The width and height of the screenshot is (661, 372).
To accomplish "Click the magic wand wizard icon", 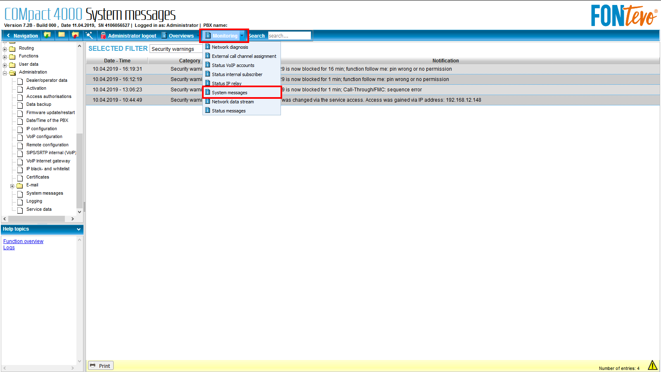I will click(x=89, y=35).
